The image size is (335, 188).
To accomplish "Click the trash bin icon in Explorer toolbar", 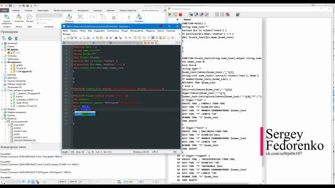I will click(16, 38).
